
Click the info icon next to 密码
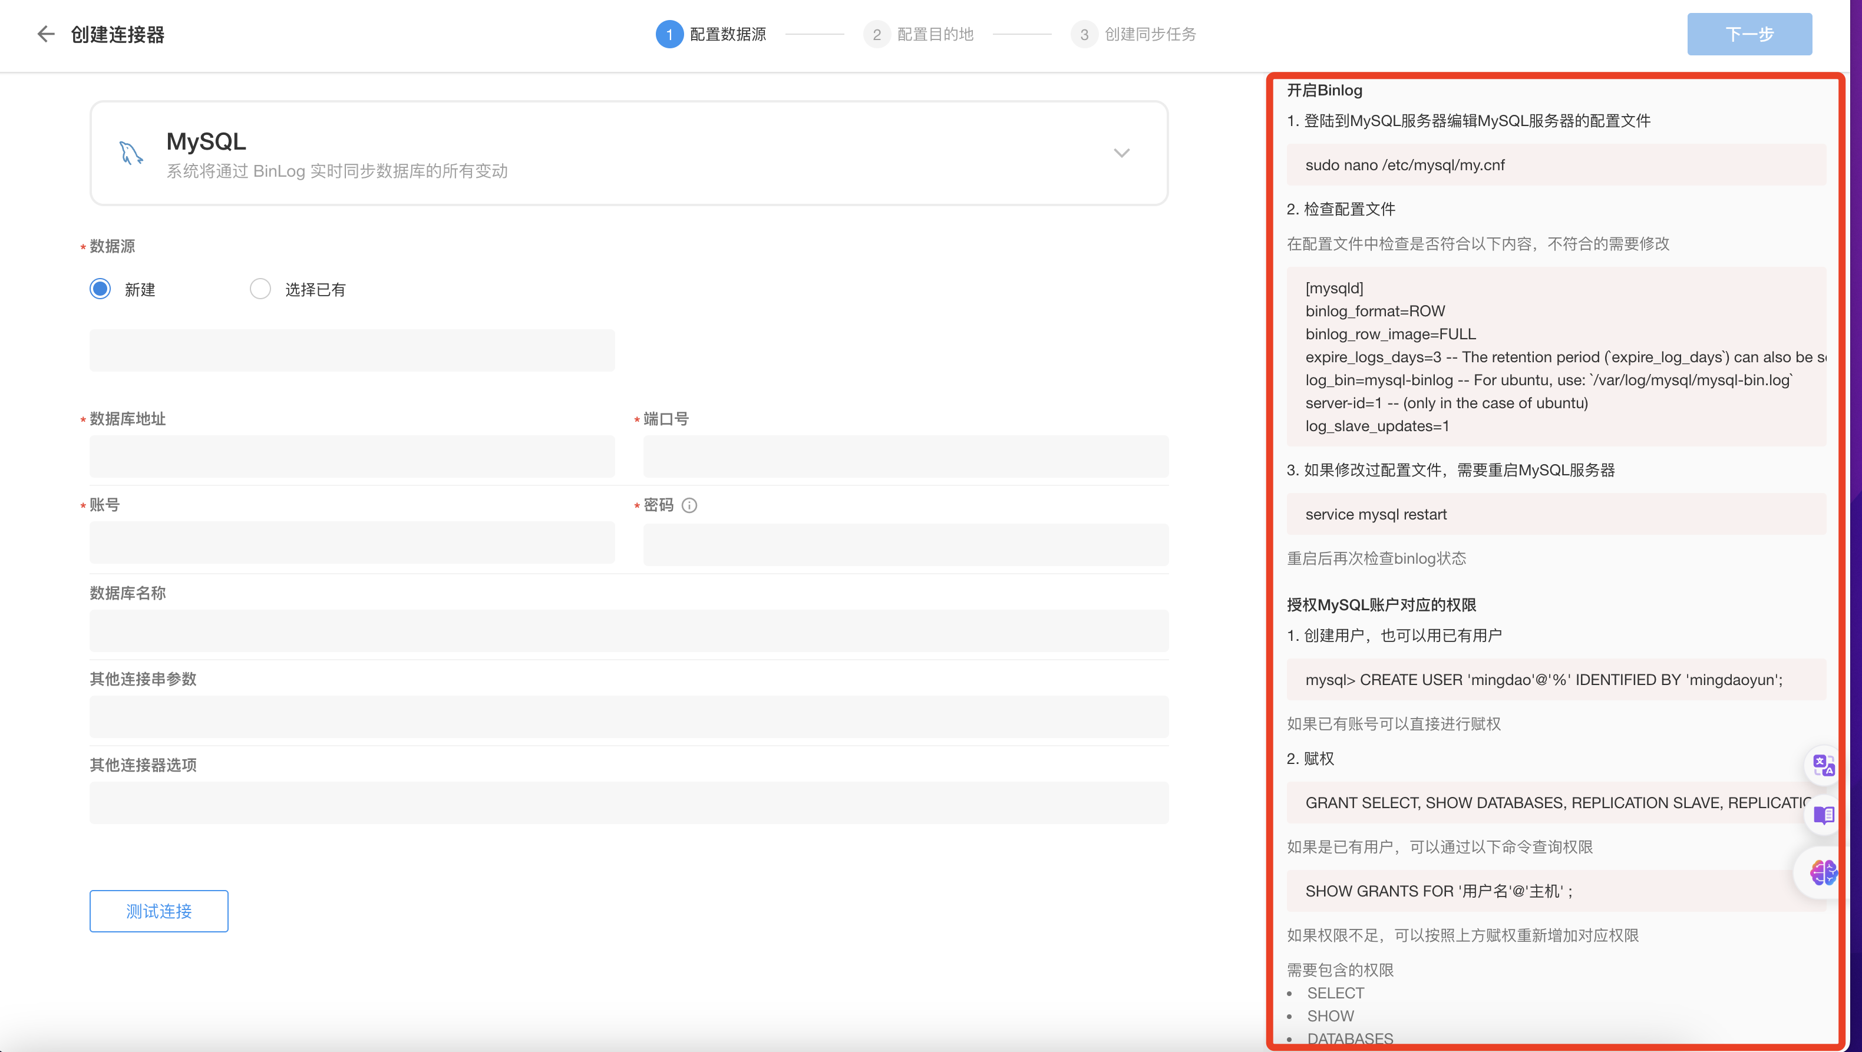689,505
